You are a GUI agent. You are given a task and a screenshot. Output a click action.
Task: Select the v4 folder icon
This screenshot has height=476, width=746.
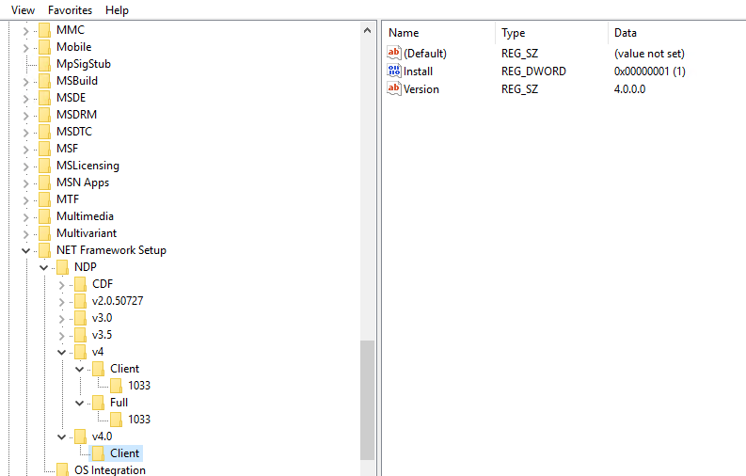(x=80, y=352)
